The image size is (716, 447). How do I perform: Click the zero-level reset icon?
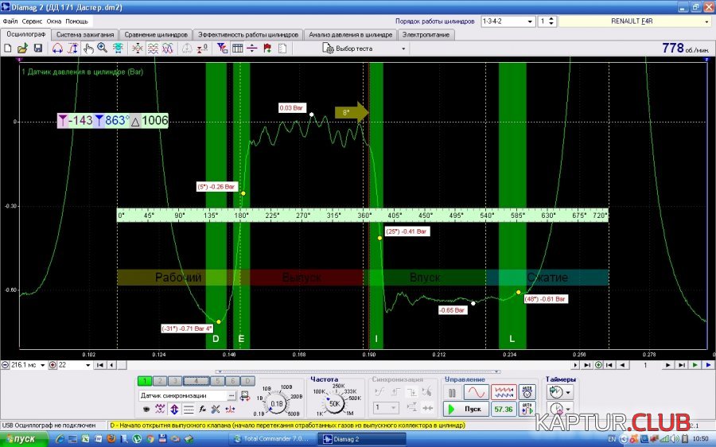pyautogui.click(x=202, y=48)
